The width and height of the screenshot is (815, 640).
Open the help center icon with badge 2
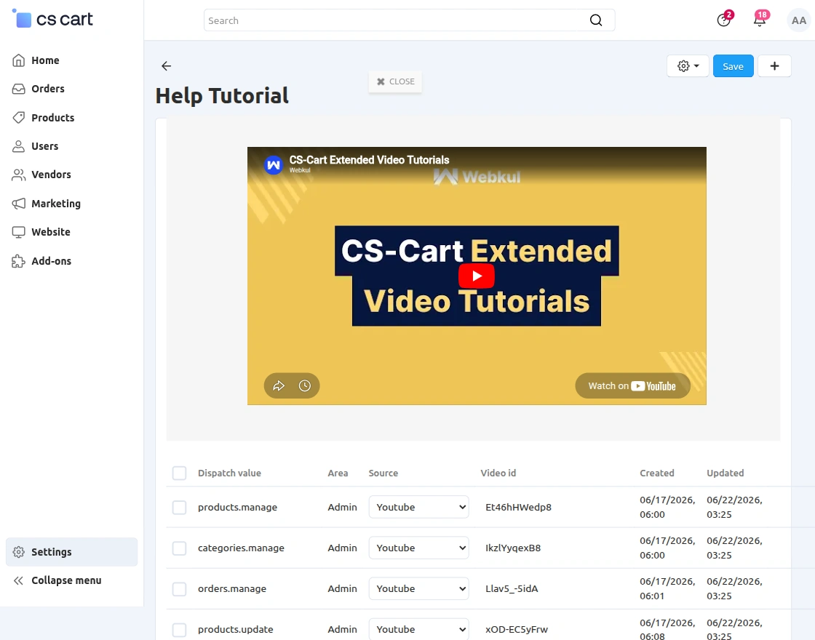(723, 20)
